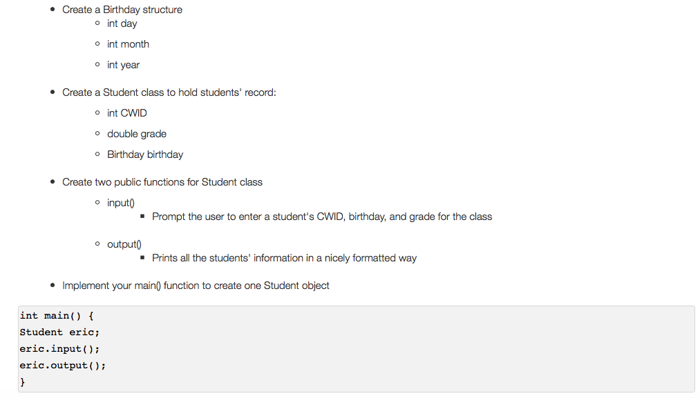Click the "Prompt the user to enter" sentence
The height and width of the screenshot is (398, 700).
point(322,217)
